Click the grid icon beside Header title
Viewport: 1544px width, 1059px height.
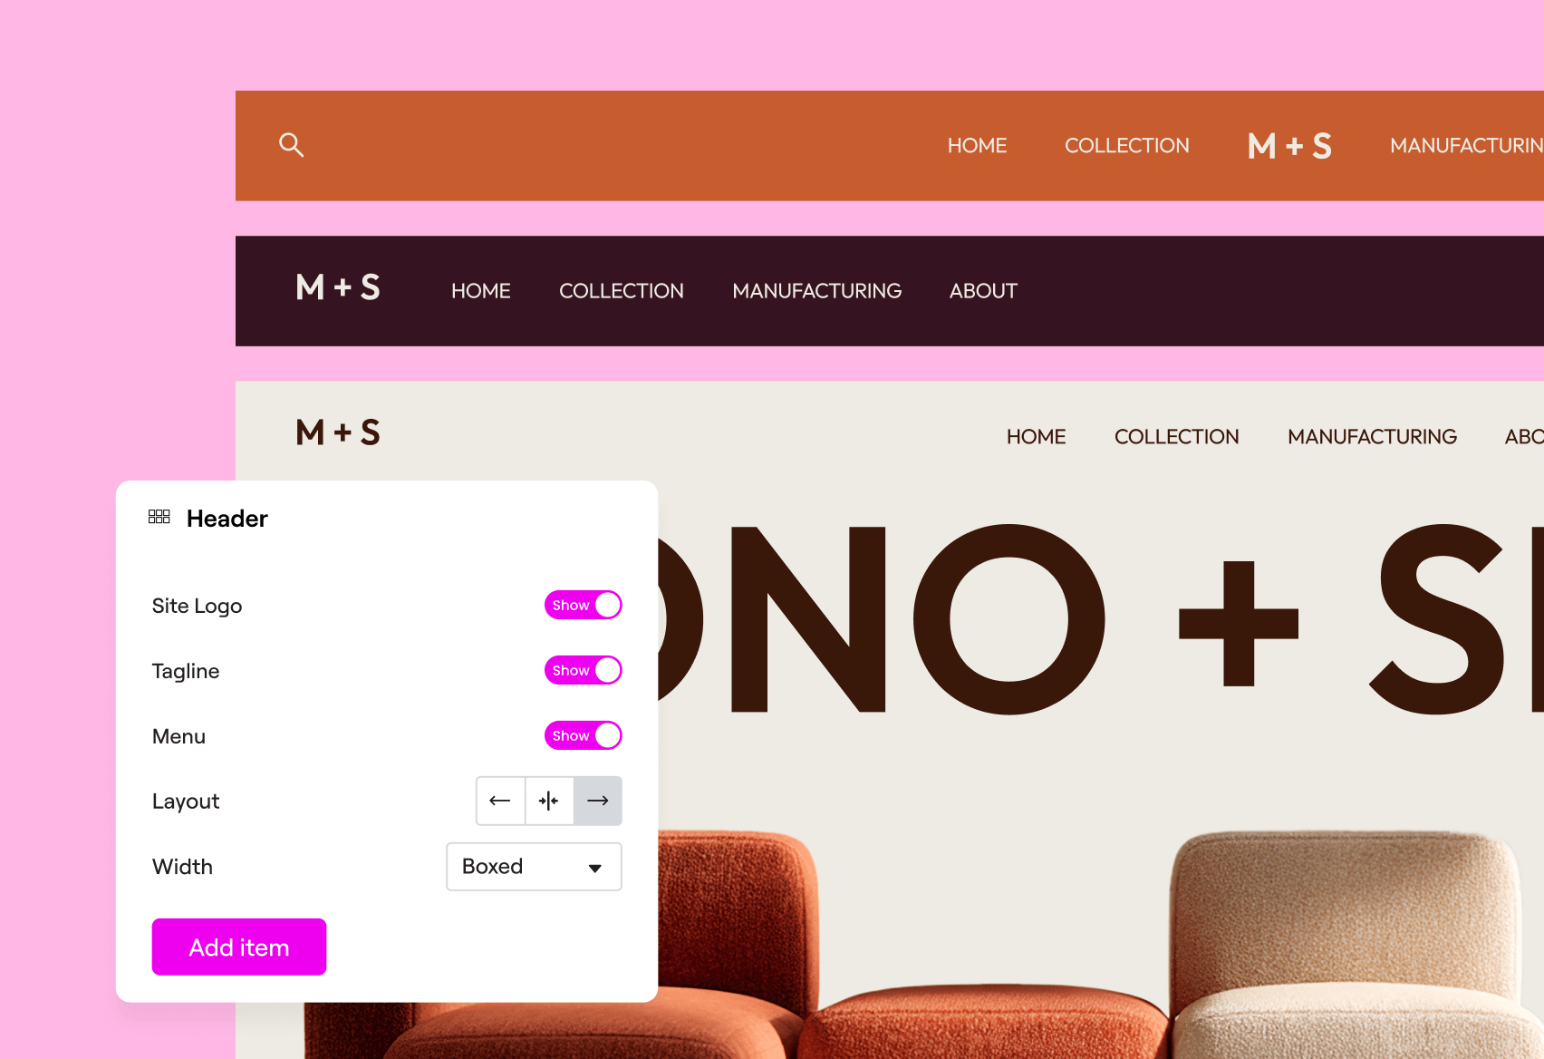coord(159,517)
